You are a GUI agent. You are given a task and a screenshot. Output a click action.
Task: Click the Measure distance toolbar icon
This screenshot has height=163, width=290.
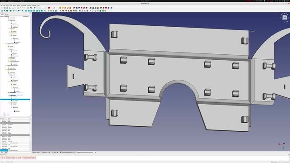pyautogui.click(x=45, y=11)
